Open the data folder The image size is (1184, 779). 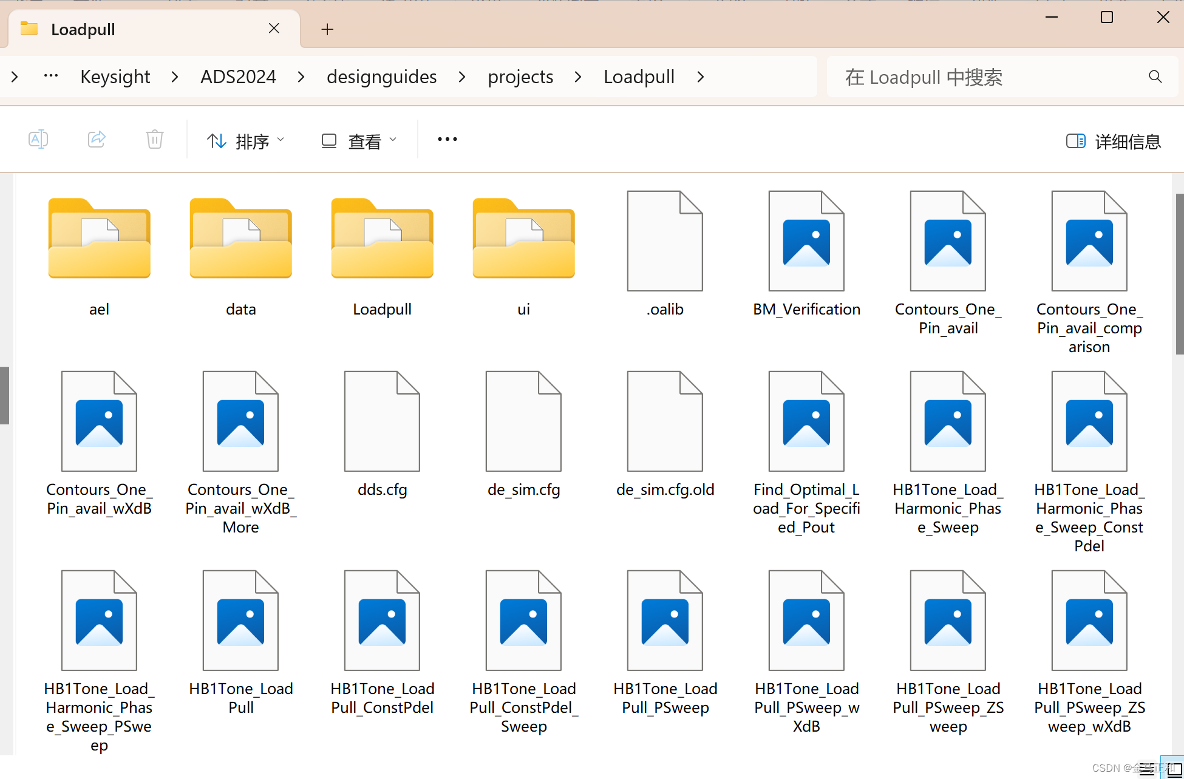pos(240,240)
